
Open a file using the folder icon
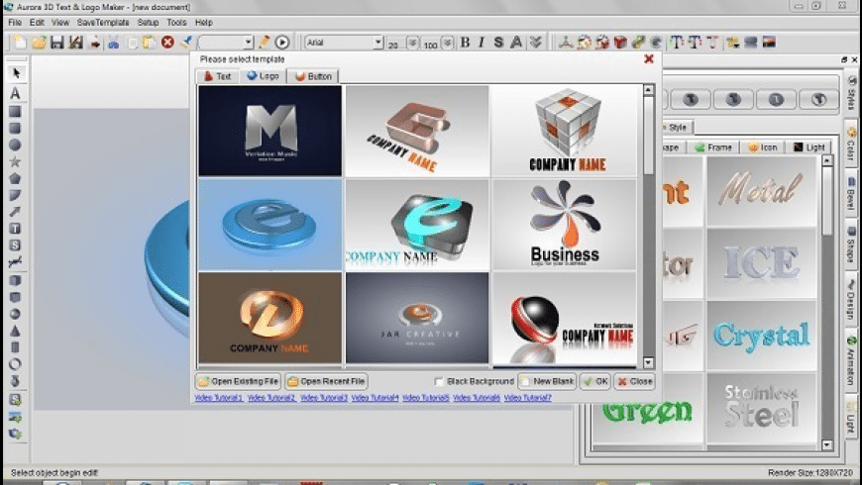click(39, 43)
